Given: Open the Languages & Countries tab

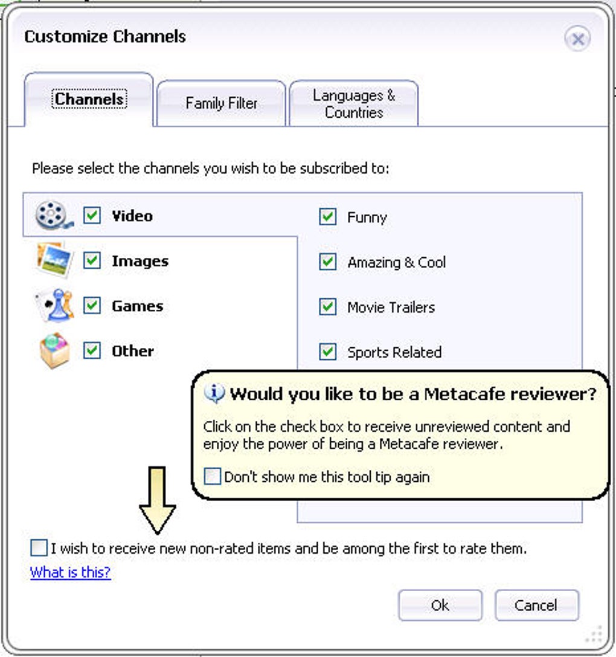Looking at the screenshot, I should tap(354, 104).
